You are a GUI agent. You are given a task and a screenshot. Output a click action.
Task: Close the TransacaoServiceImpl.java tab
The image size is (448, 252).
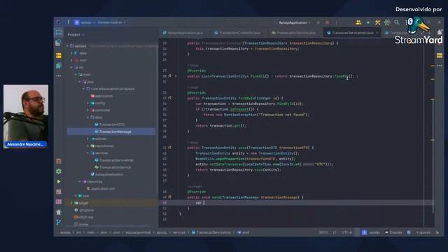(377, 33)
